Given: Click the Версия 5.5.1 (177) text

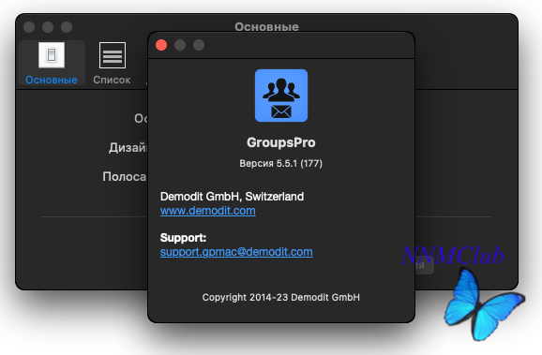Looking at the screenshot, I should (x=280, y=163).
